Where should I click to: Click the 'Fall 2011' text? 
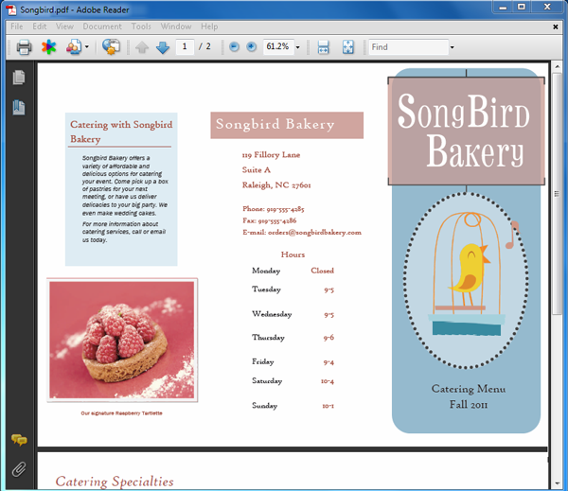(469, 405)
